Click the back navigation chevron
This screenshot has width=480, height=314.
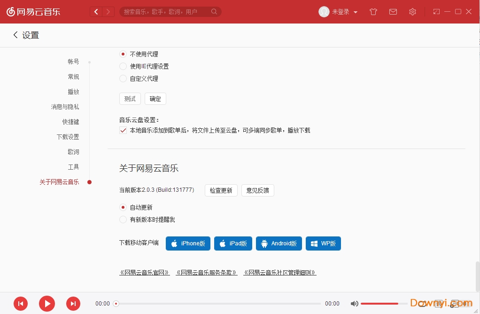coord(96,12)
